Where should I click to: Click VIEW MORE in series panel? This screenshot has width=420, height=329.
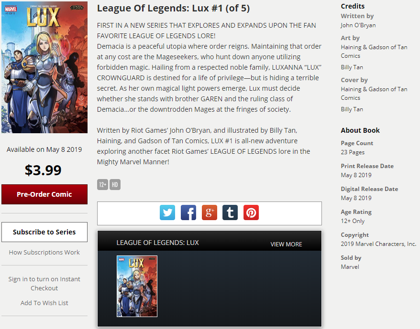[x=286, y=244]
